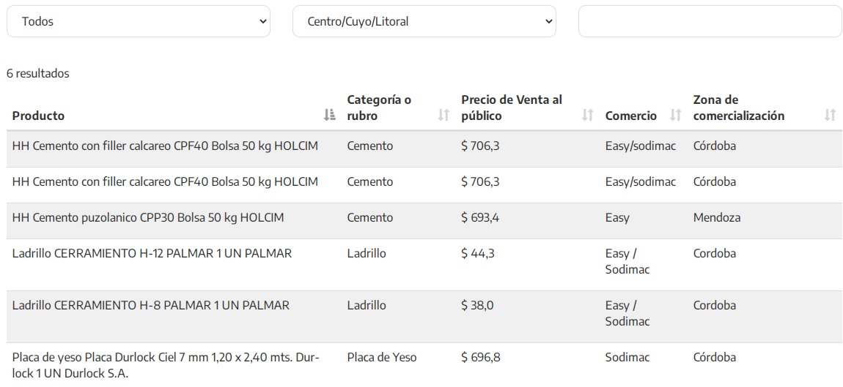
Task: Select the Ladrillo CERRAMIENTO H-12 PALMAR row
Action: click(152, 253)
